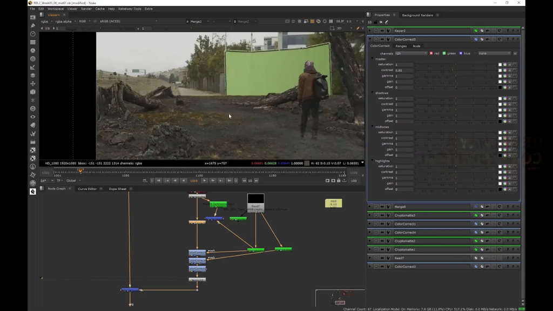
Task: Click the pencil icon in viewer toolbar
Action: [358, 28]
